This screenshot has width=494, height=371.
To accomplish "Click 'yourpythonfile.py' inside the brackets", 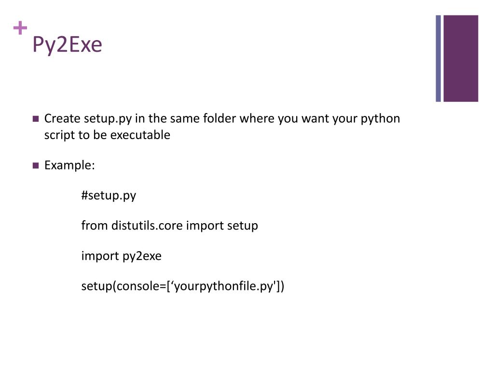I will click(225, 286).
